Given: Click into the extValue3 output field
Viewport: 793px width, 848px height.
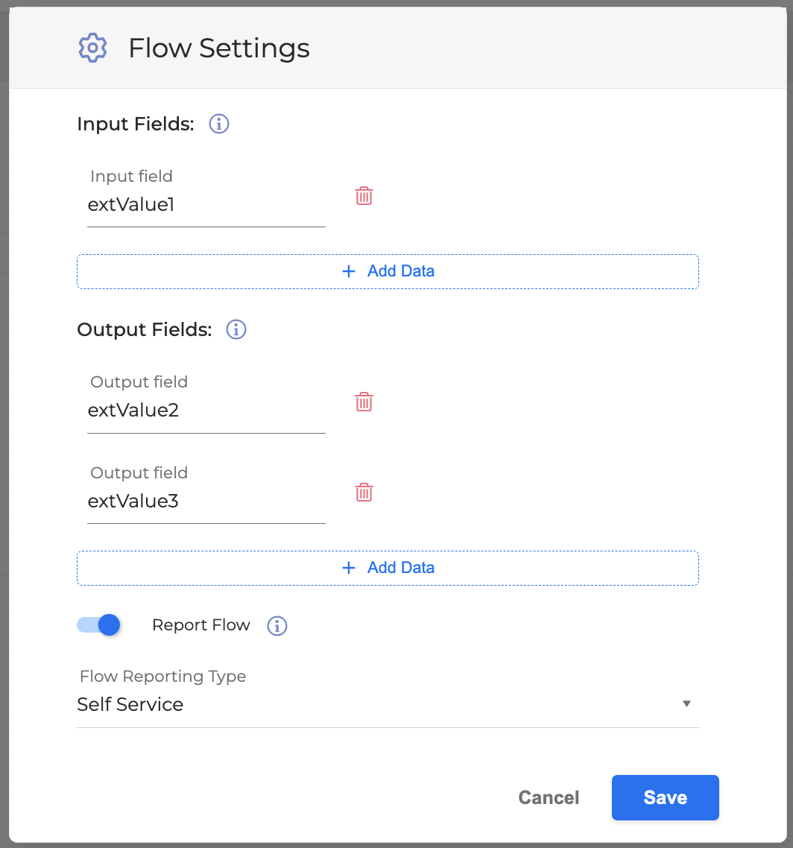Looking at the screenshot, I should [206, 501].
